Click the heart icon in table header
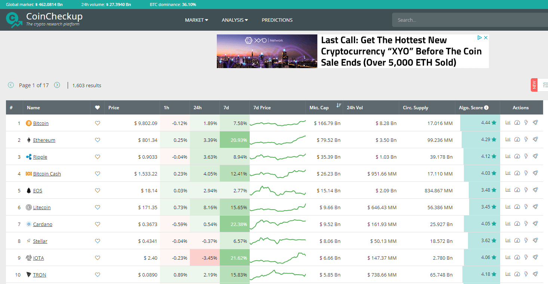 tap(97, 107)
